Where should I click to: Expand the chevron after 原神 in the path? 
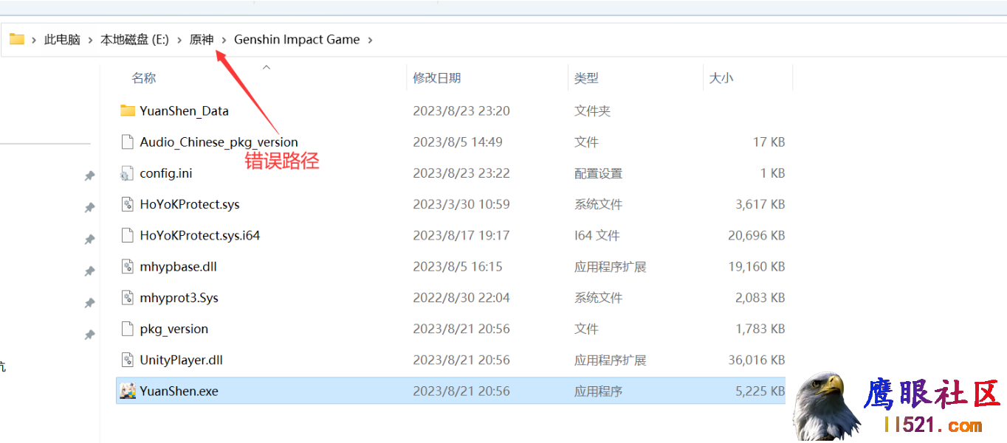click(x=224, y=40)
